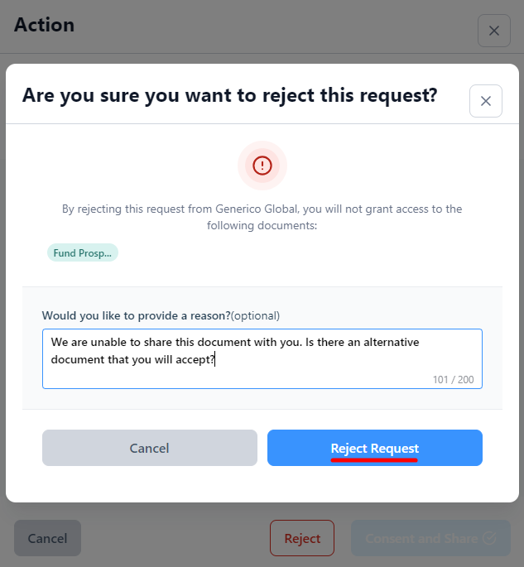Click the 'By rejecting this request' description text

pyautogui.click(x=262, y=217)
